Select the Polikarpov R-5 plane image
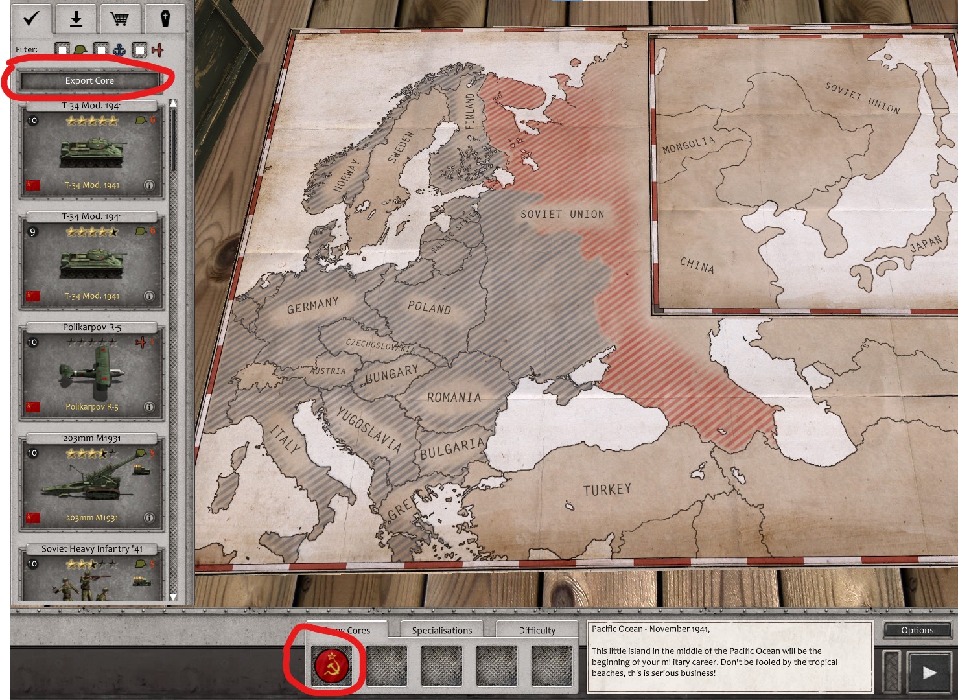This screenshot has height=700, width=958. (x=91, y=373)
